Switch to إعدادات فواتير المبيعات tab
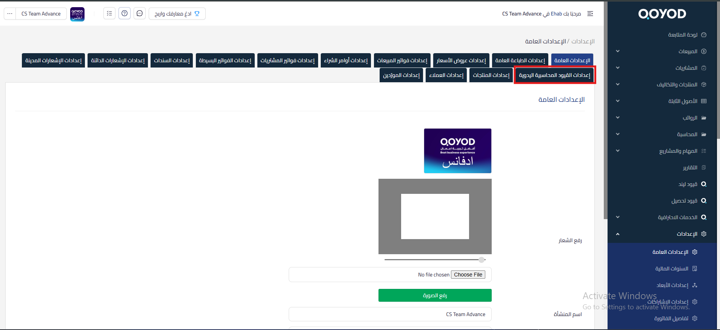The height and width of the screenshot is (330, 720). click(402, 60)
